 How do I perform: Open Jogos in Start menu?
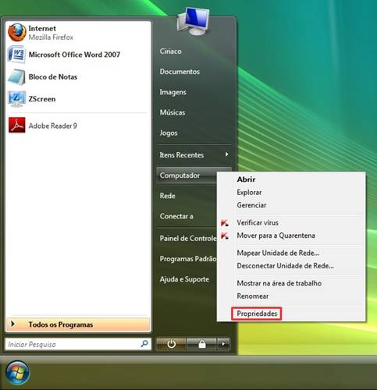(169, 133)
